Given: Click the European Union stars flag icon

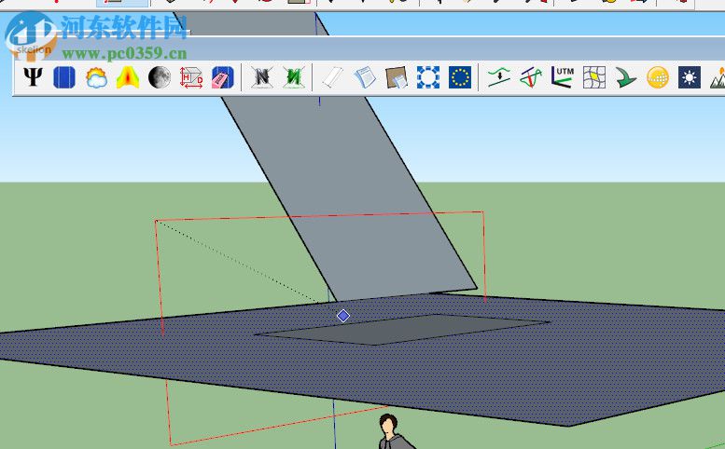Looking at the screenshot, I should point(460,77).
